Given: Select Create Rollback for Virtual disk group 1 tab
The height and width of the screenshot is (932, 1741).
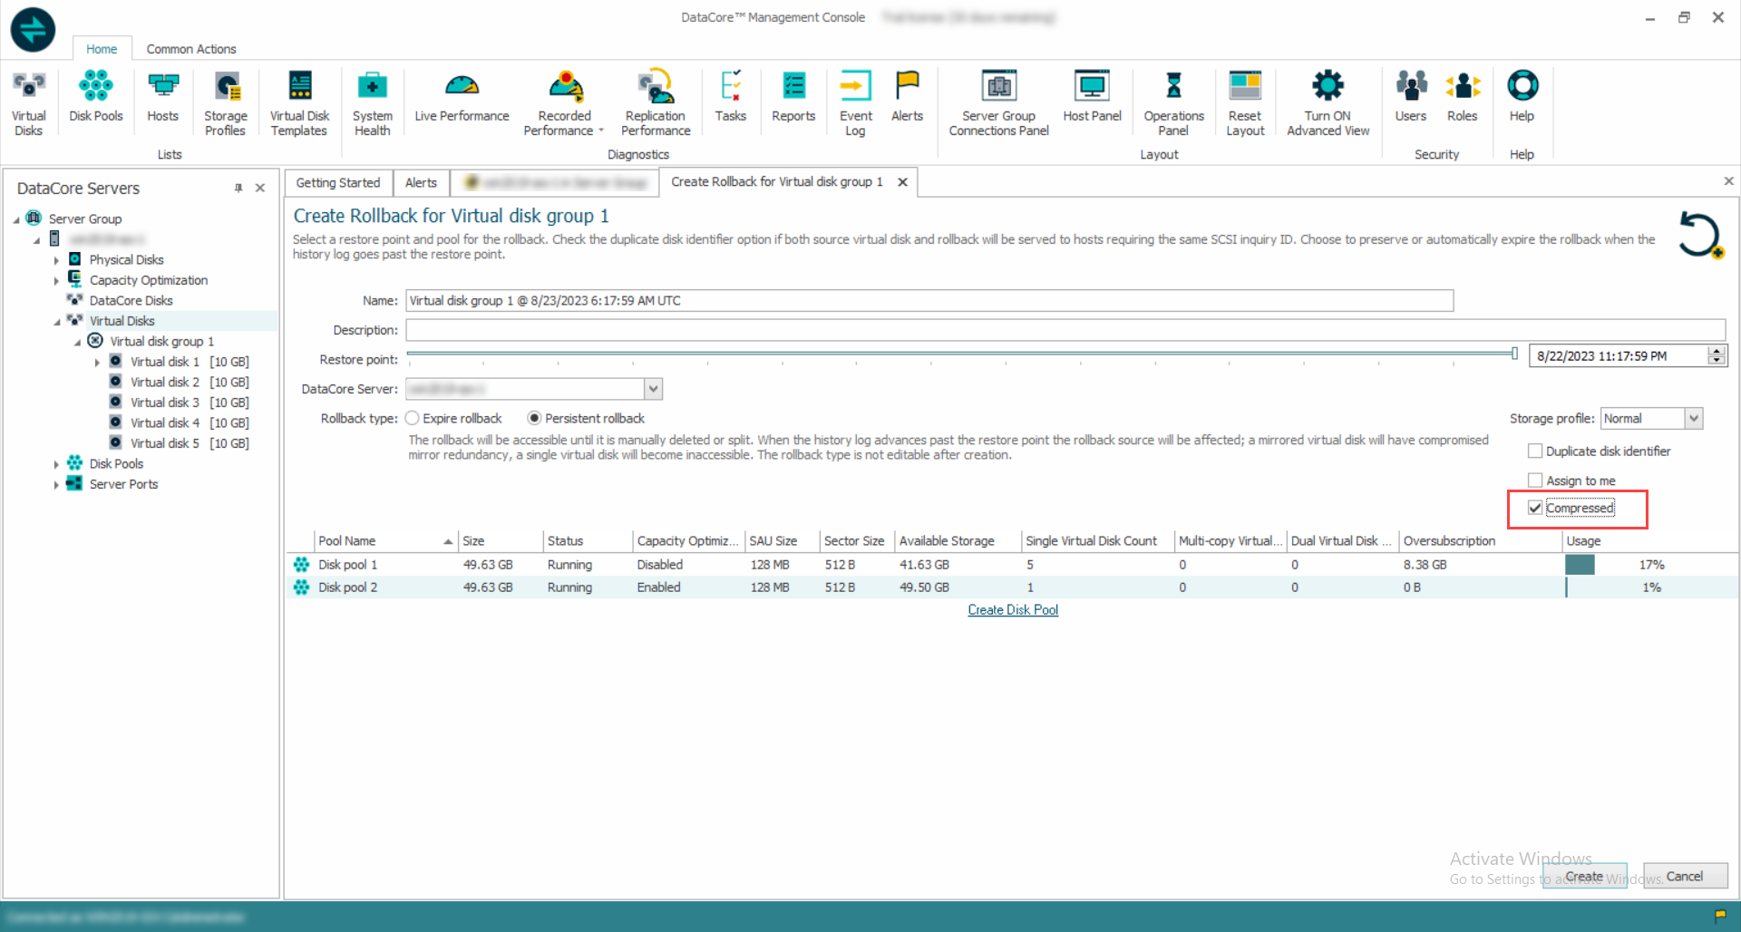Looking at the screenshot, I should point(776,181).
